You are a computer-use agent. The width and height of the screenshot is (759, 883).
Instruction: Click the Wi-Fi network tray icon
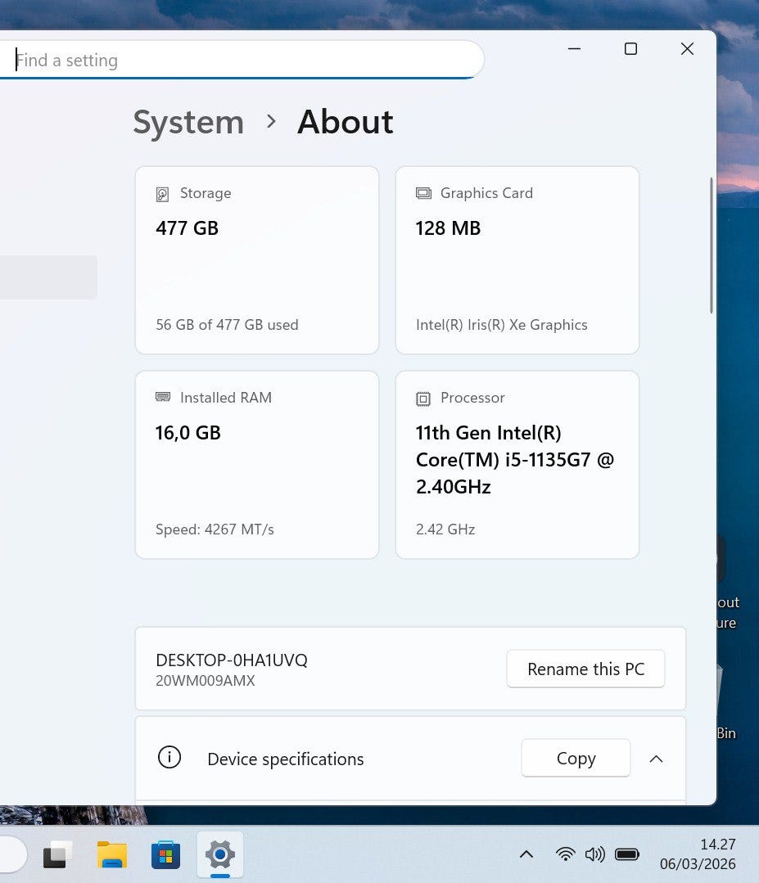565,854
